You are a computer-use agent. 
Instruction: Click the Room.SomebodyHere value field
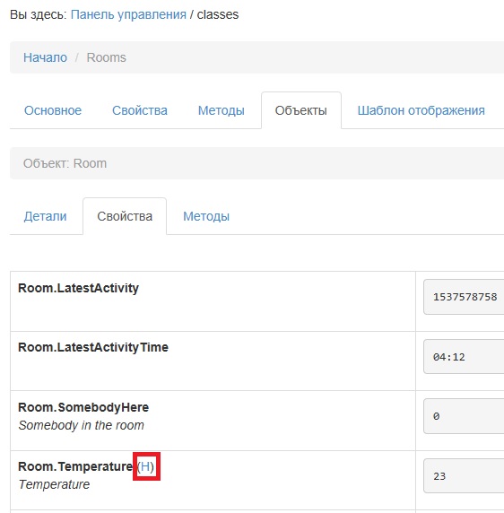coord(464,416)
